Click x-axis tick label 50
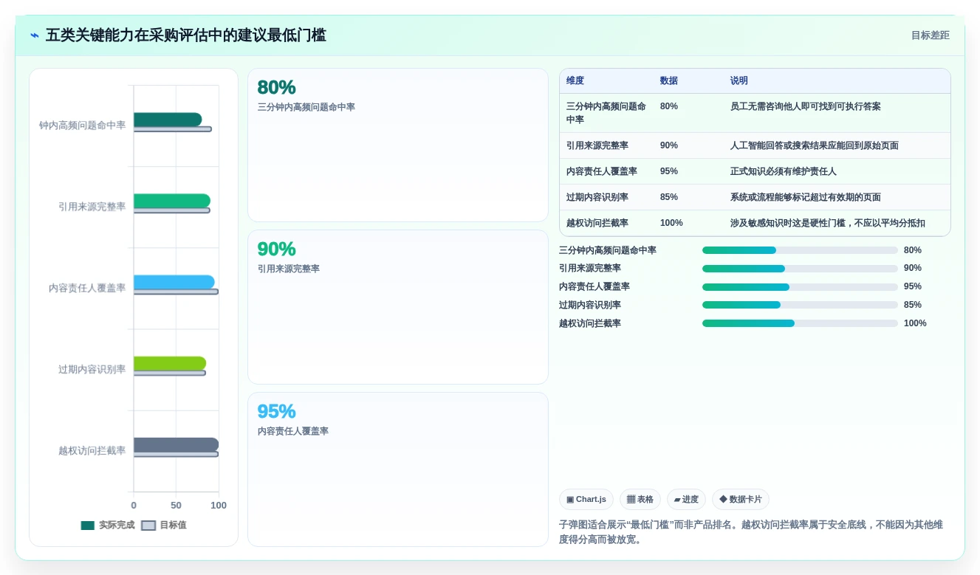Viewport: 980px width, 575px height. pos(176,506)
